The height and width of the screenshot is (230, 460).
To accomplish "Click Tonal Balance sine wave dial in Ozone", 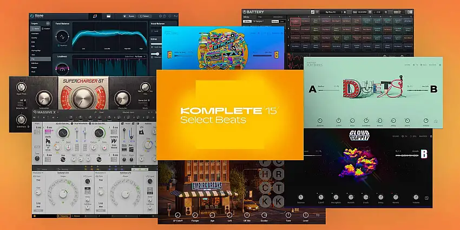I will click(62, 37).
